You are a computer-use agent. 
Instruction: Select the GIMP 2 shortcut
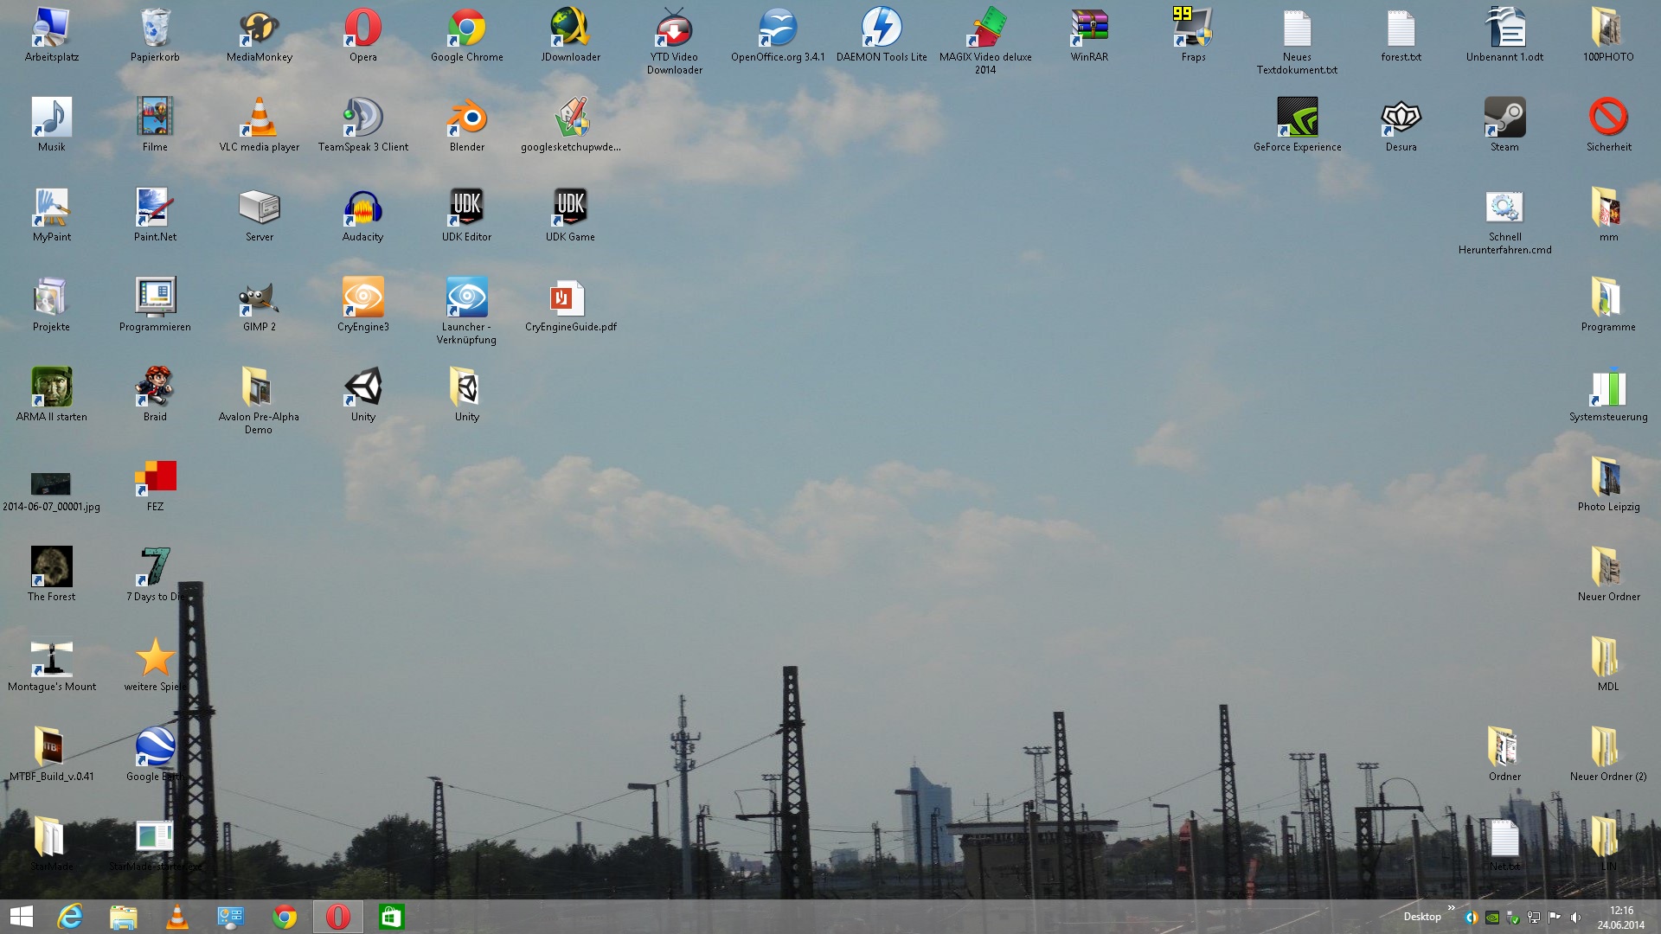tap(260, 297)
